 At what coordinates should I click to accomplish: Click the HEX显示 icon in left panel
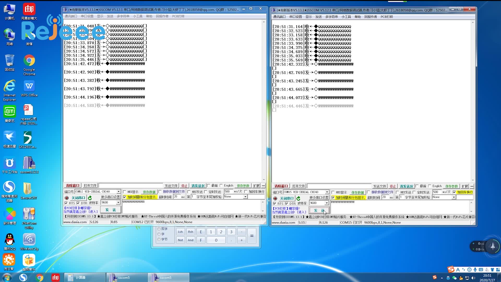(x=124, y=192)
